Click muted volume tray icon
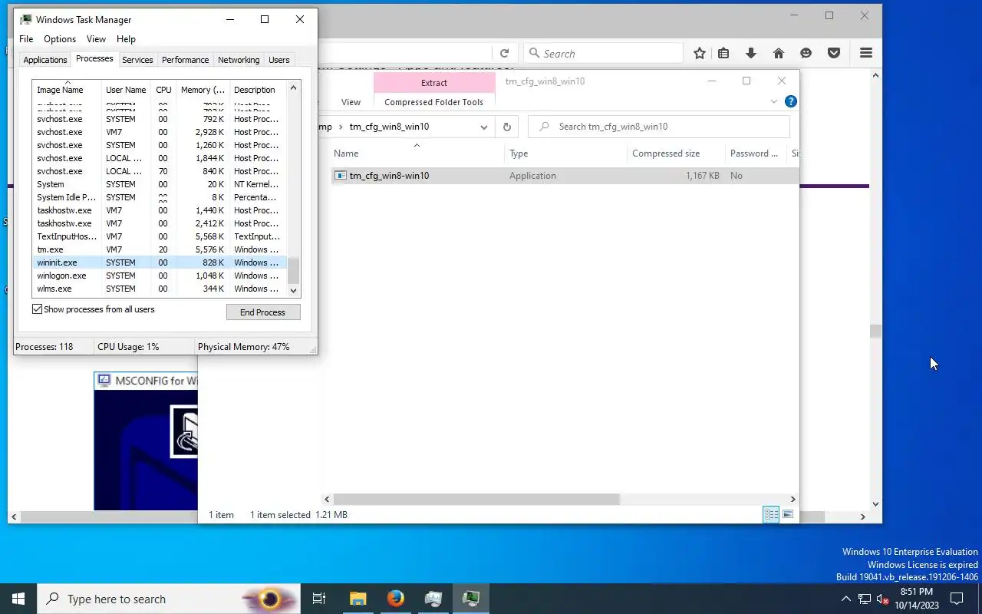Screen dimensions: 982x614 coord(882,599)
